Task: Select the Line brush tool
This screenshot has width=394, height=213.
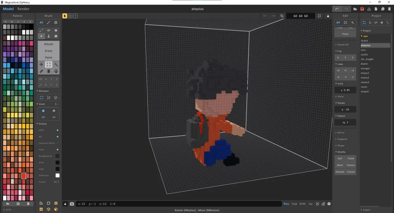Action: point(41,30)
